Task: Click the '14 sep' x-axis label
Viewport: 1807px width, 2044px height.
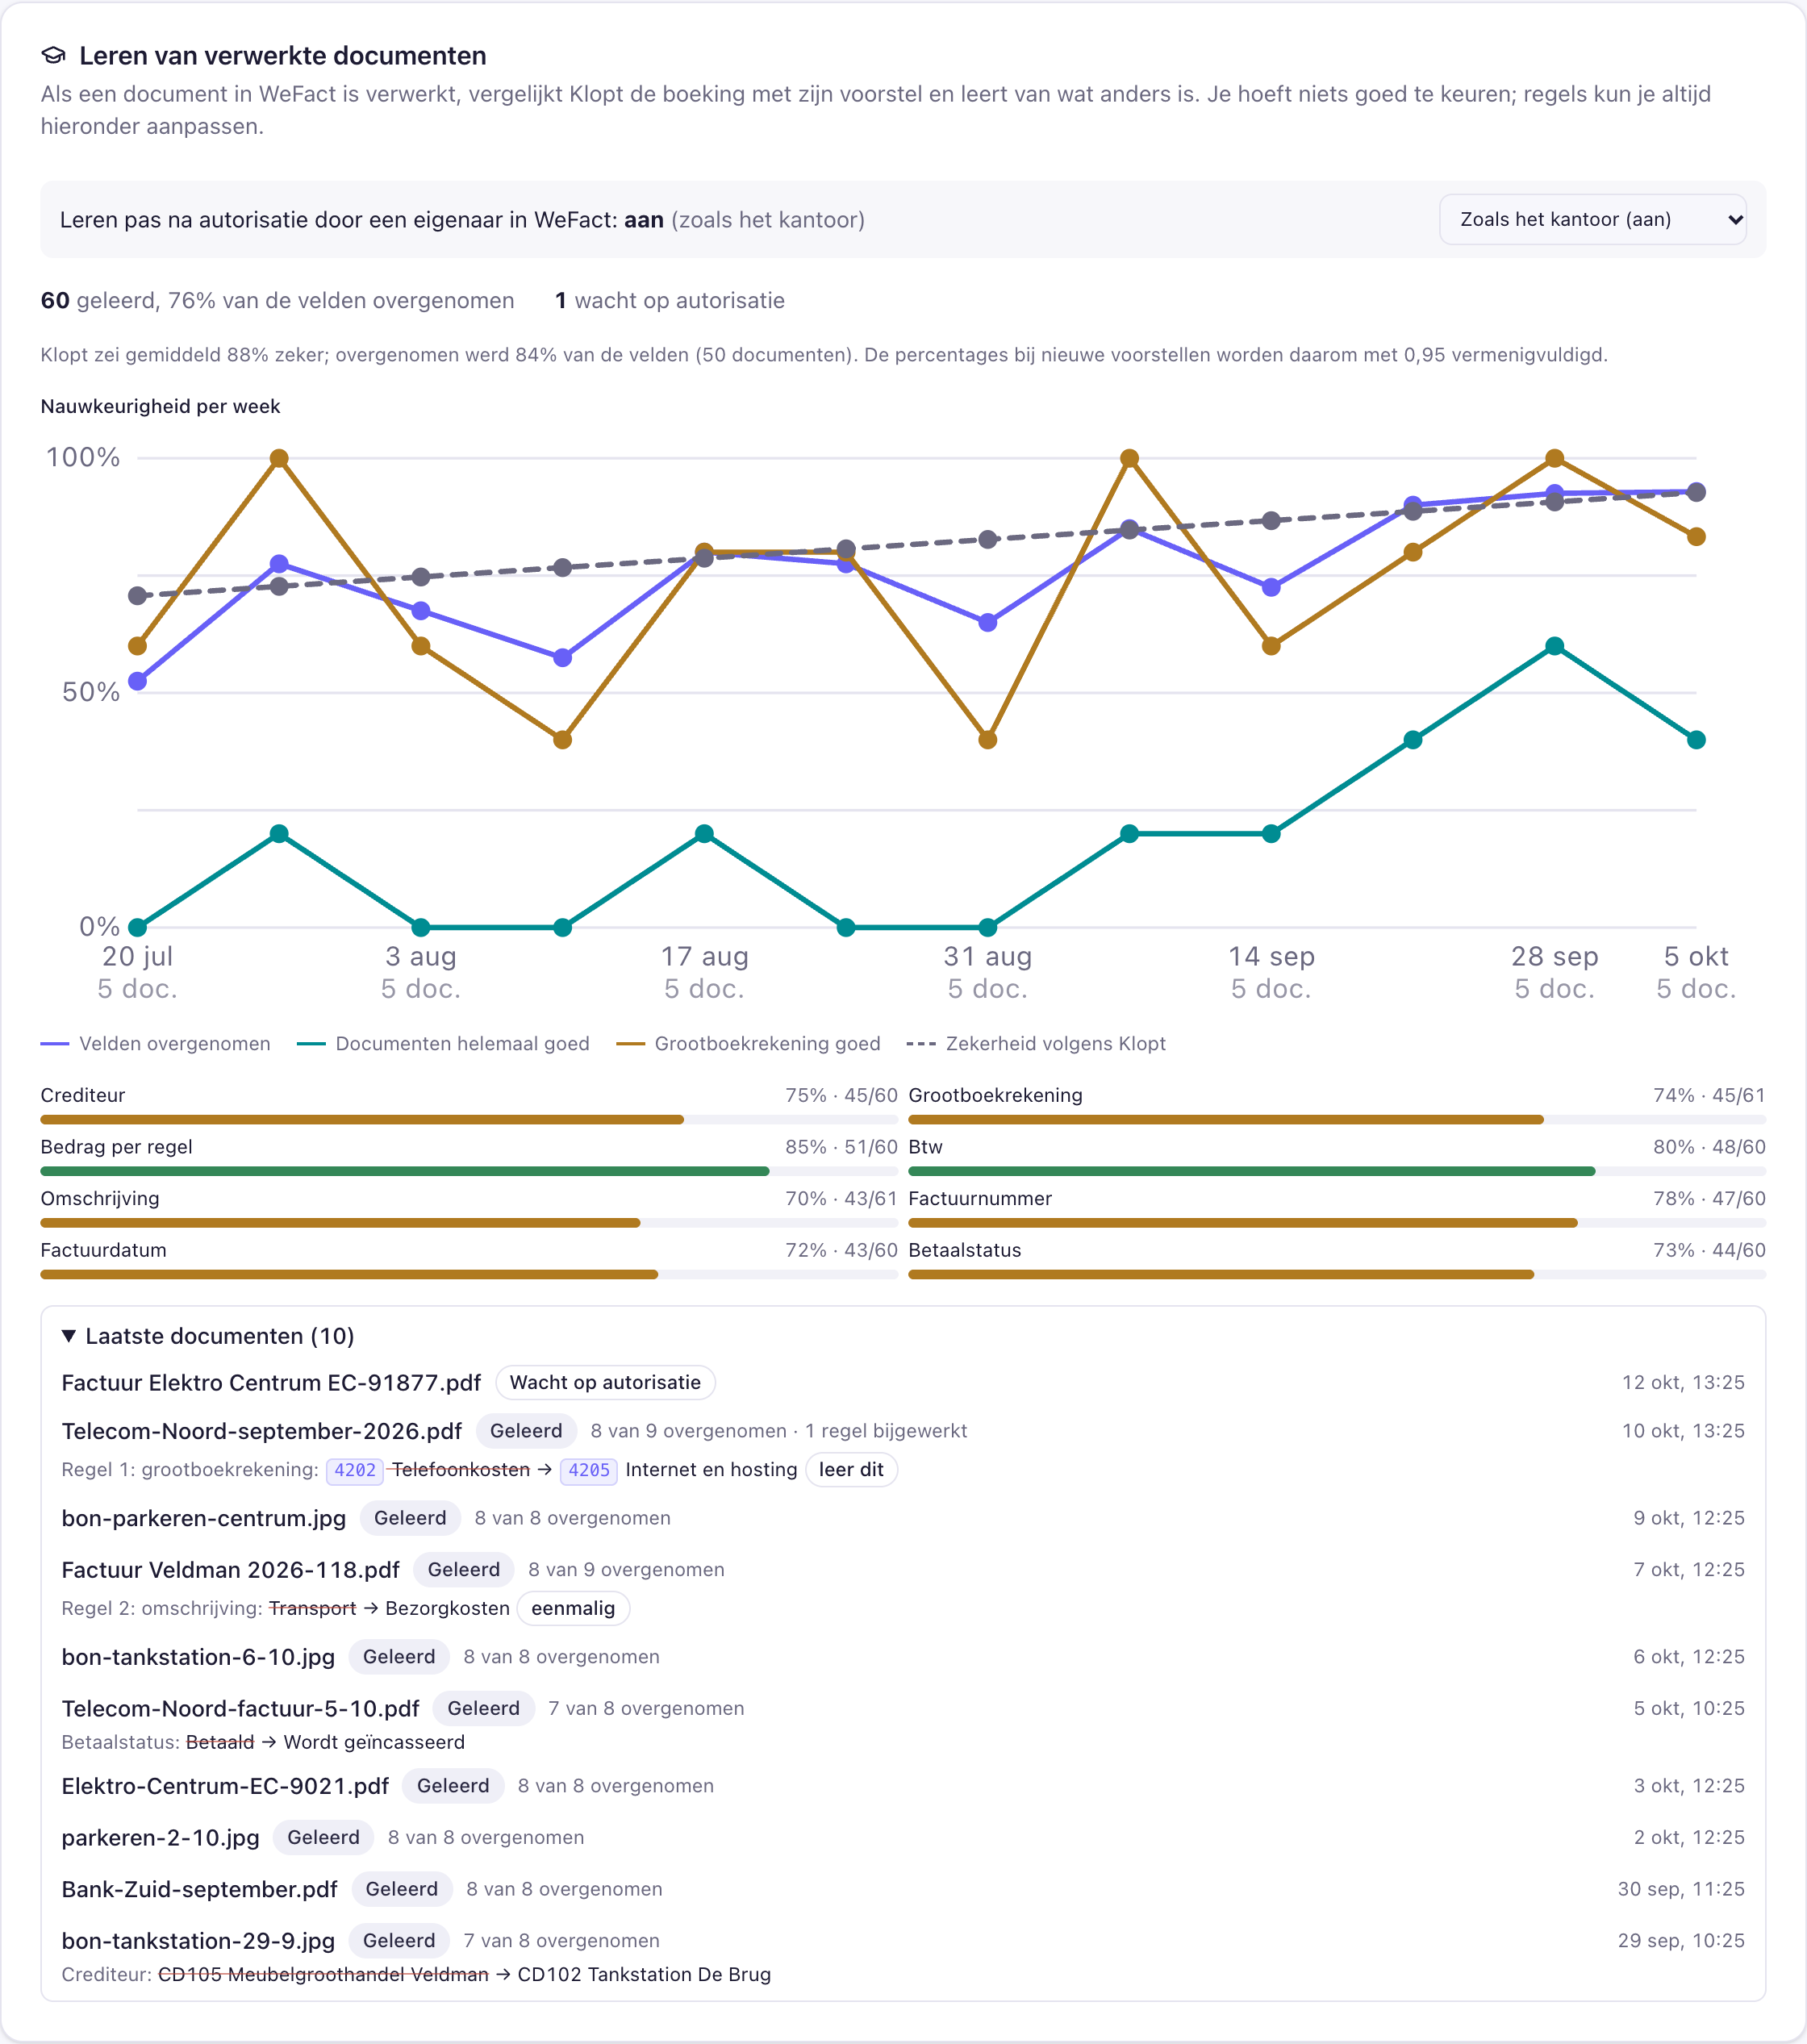Action: coord(1271,956)
